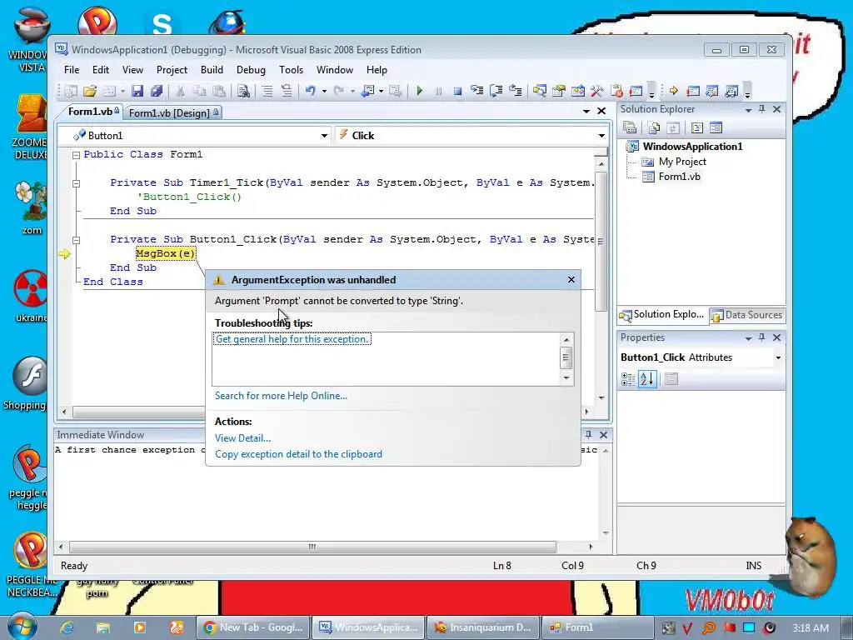Click the highlighted MsgBox(e) code line

tap(166, 253)
